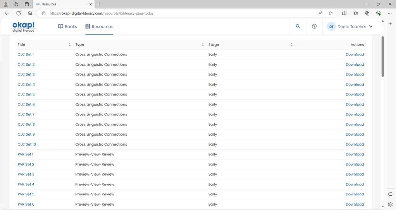396x210 pixels.
Task: Download CLC Set 9
Action: coord(355,134)
